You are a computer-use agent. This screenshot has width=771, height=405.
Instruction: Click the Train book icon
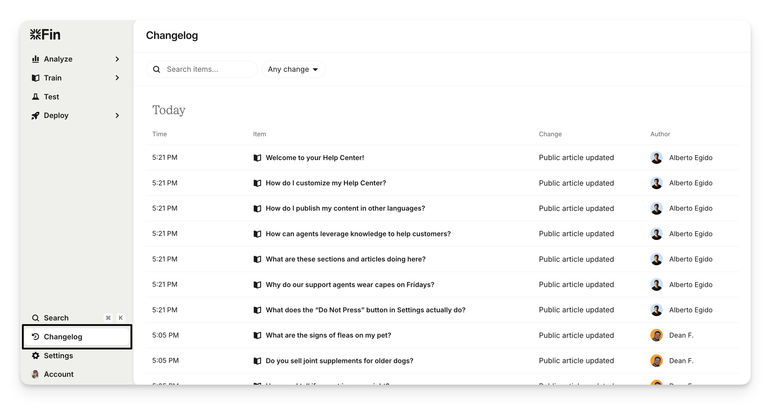(x=36, y=78)
